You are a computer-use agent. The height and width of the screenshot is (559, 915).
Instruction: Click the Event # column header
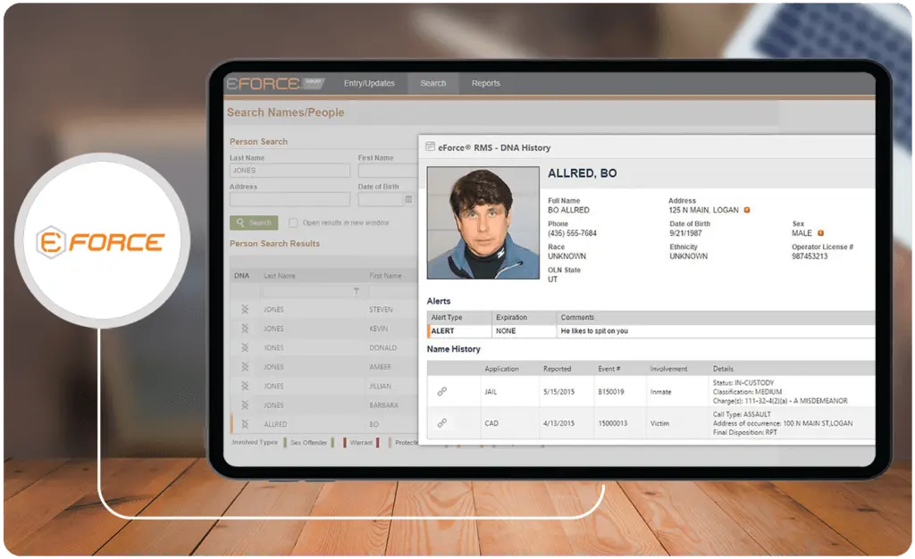(x=609, y=369)
